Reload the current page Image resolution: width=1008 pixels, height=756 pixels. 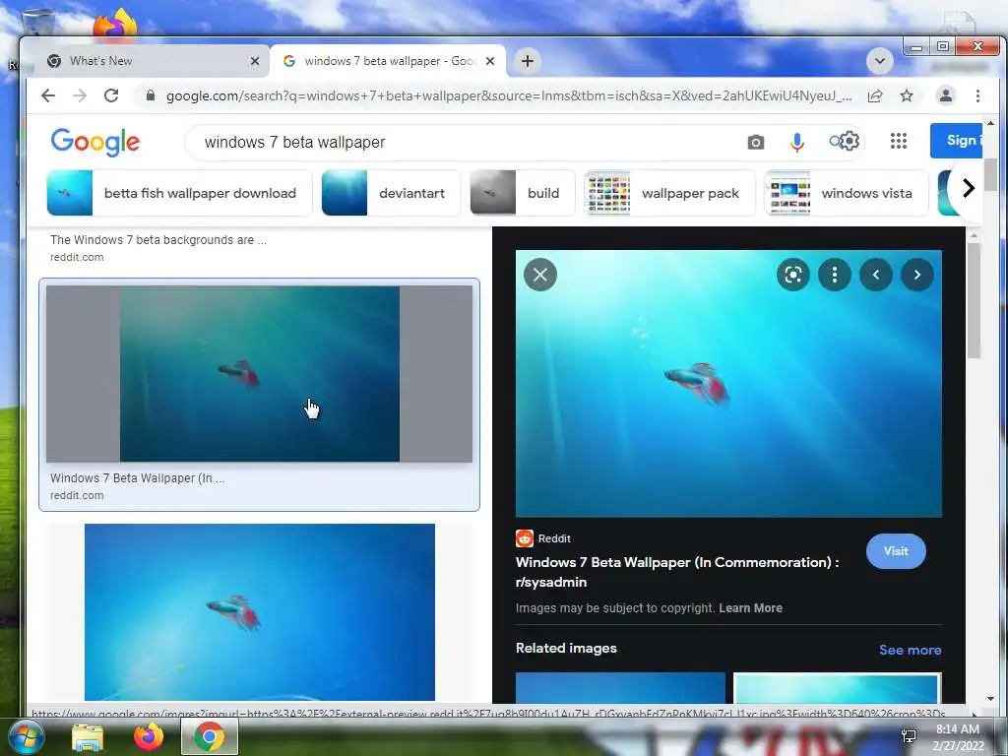click(111, 95)
